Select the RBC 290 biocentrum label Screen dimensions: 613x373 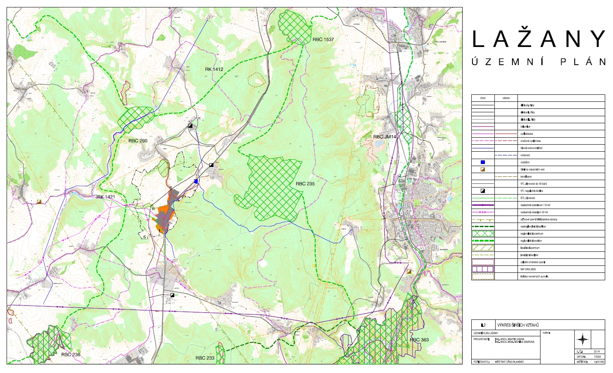(x=138, y=141)
